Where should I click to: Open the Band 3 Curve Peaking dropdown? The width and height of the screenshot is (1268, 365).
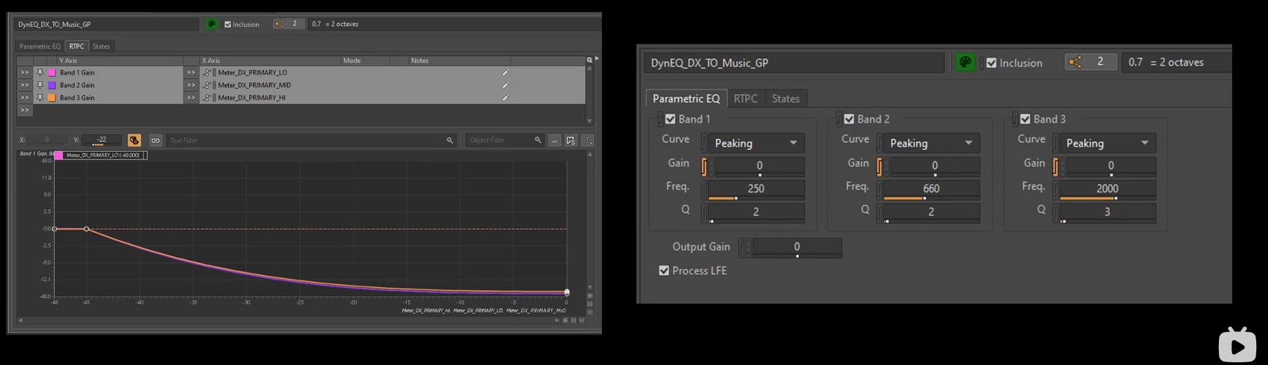(1107, 143)
